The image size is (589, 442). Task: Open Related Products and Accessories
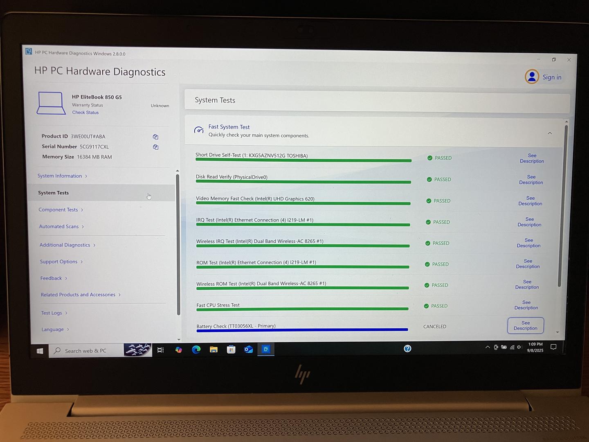pyautogui.click(x=81, y=295)
